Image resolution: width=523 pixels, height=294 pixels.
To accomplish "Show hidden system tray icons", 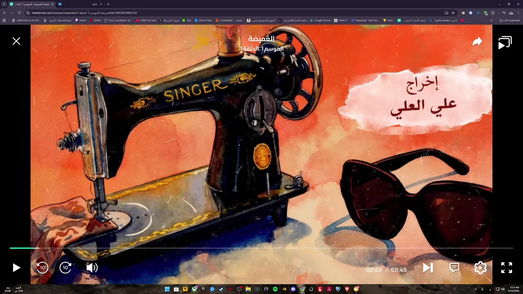I will [476, 289].
